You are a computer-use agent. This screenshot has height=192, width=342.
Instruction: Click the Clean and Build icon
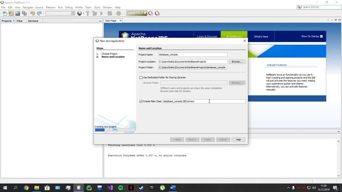tap(95, 13)
